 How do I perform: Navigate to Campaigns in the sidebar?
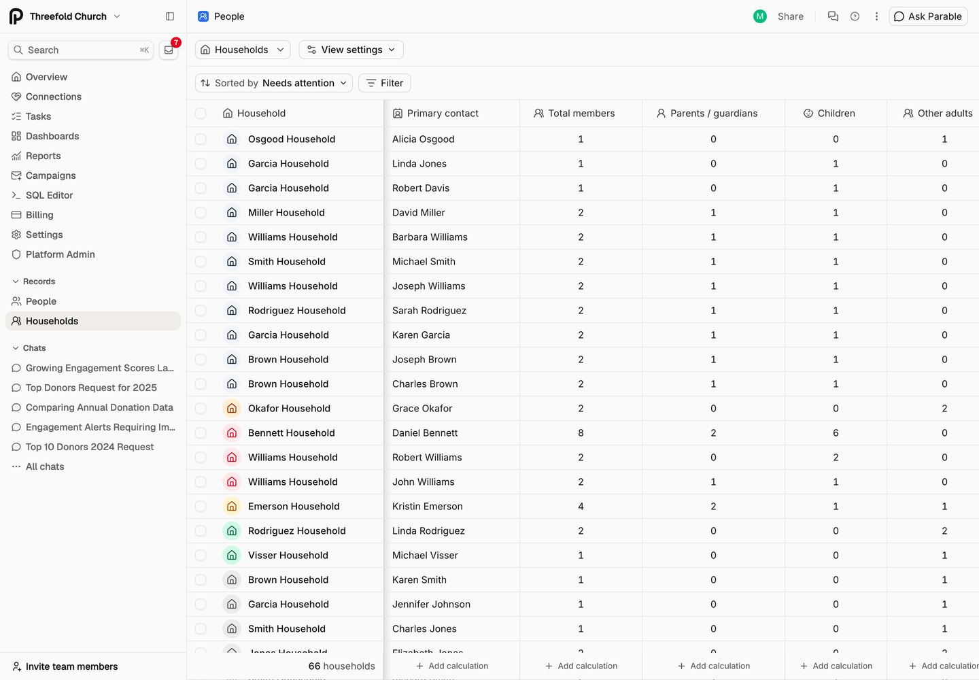point(93,175)
